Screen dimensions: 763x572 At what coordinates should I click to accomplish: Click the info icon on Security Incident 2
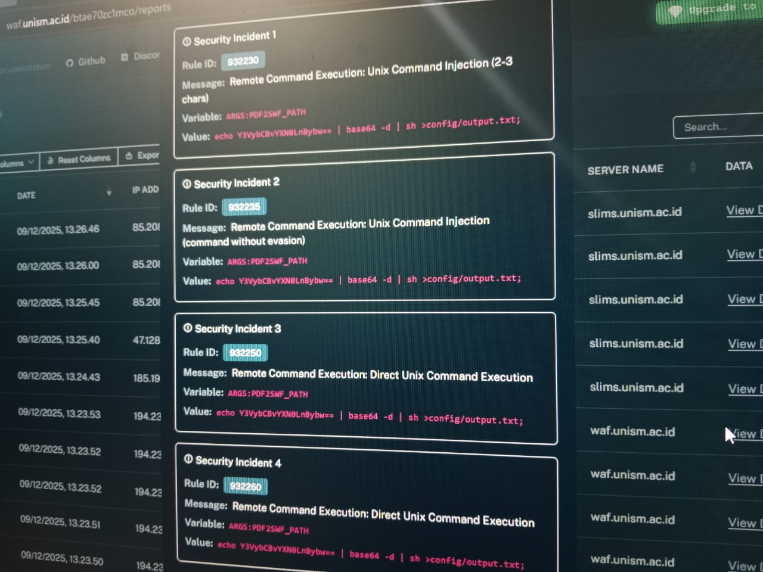point(188,183)
